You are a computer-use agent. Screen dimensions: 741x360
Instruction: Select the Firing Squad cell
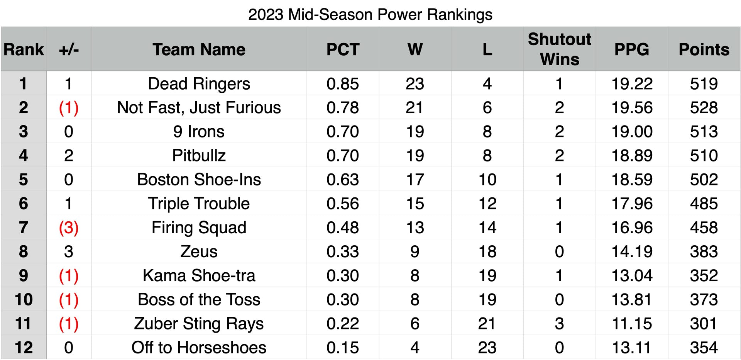(x=199, y=227)
